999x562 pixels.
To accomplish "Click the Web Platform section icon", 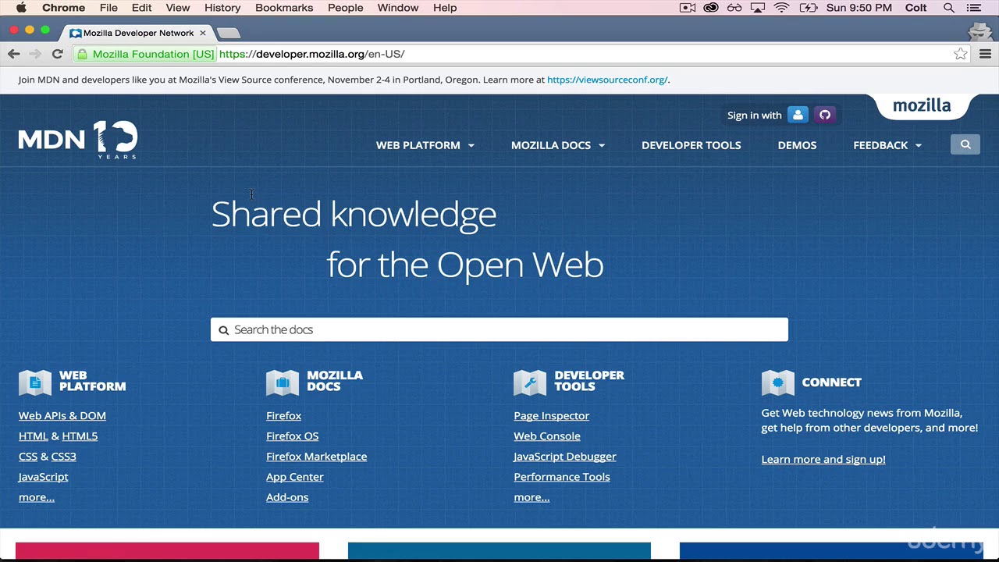I will tap(35, 382).
